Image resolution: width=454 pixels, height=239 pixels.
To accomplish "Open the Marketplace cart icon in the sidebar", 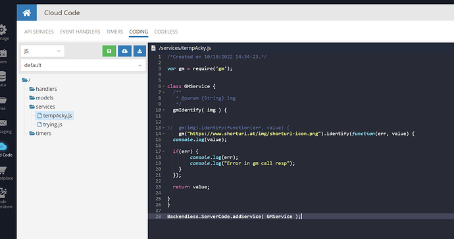I will tap(3, 170).
